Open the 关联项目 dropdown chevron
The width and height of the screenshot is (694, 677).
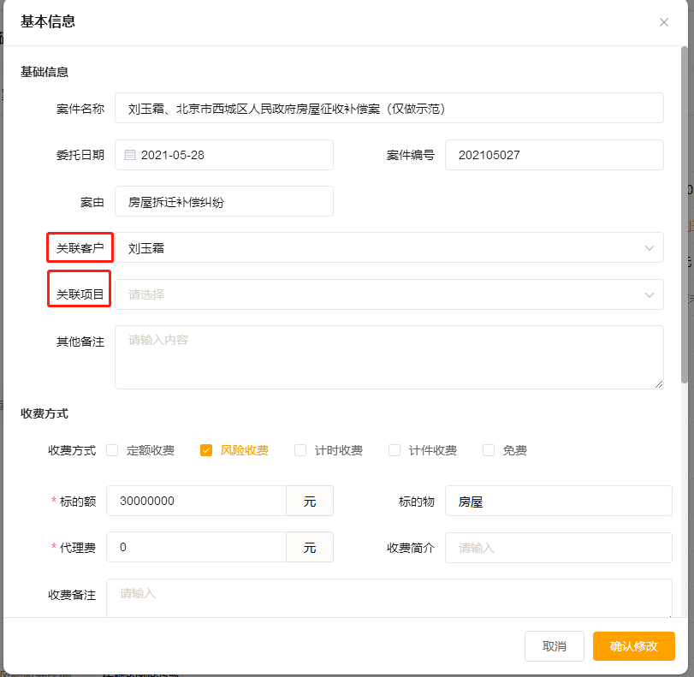[649, 294]
